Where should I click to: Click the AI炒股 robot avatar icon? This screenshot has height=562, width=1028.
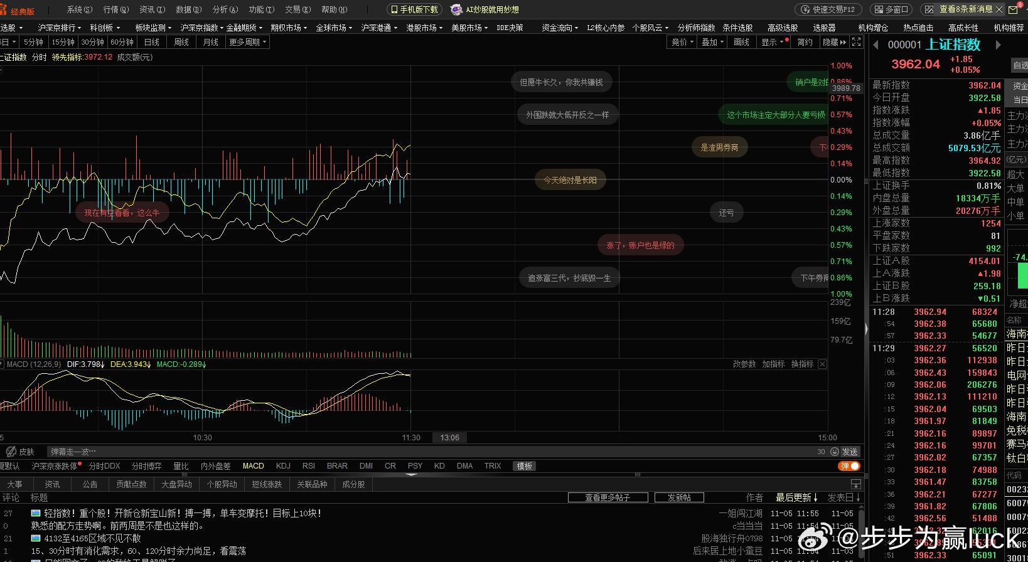coord(456,9)
